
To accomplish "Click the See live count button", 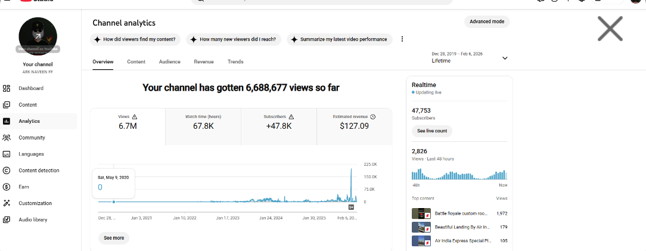I will [x=432, y=131].
